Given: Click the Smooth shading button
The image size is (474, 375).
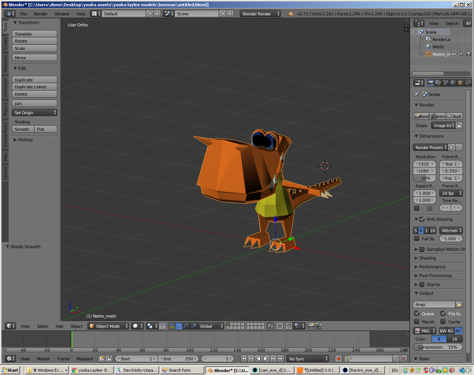Looking at the screenshot, I should pyautogui.click(x=23, y=129).
